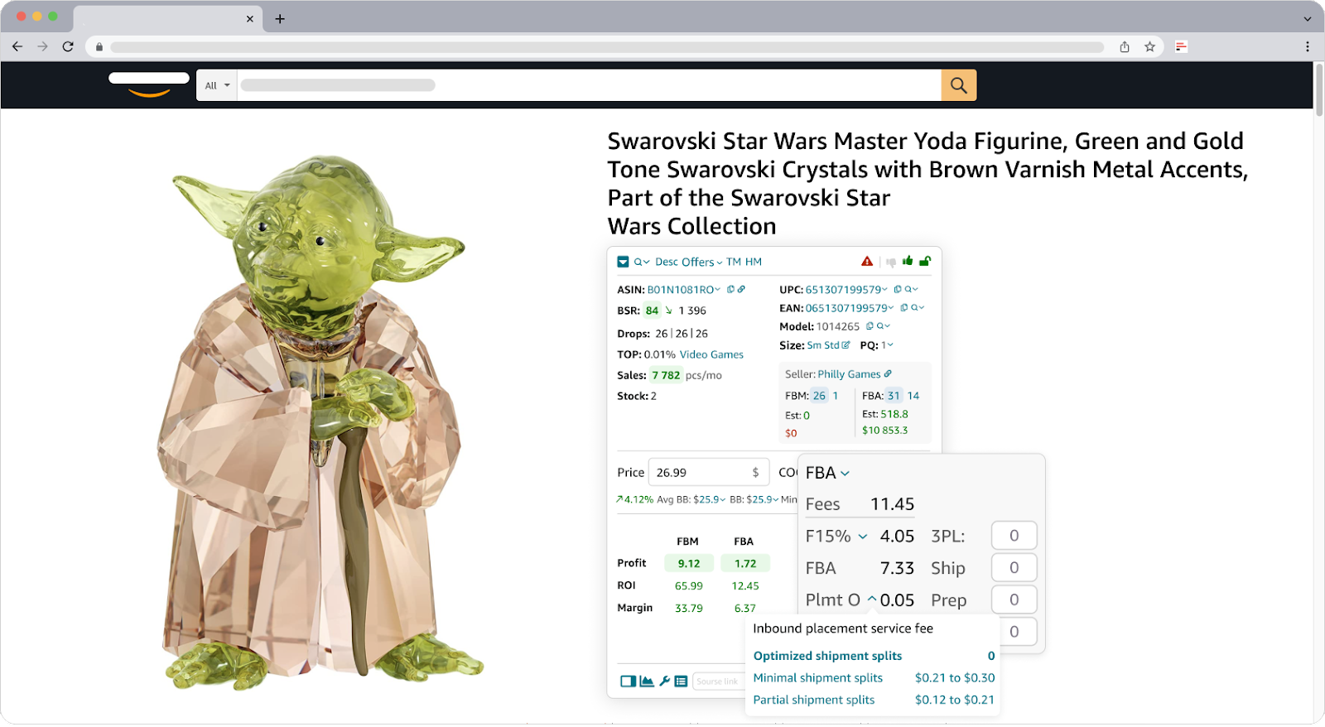Expand the Offers dropdown menu
This screenshot has width=1325, height=727.
[x=701, y=262]
